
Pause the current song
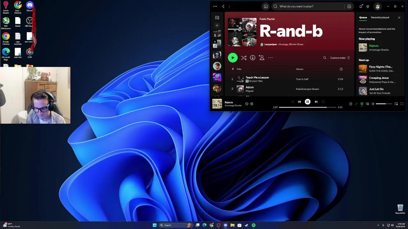(308, 102)
